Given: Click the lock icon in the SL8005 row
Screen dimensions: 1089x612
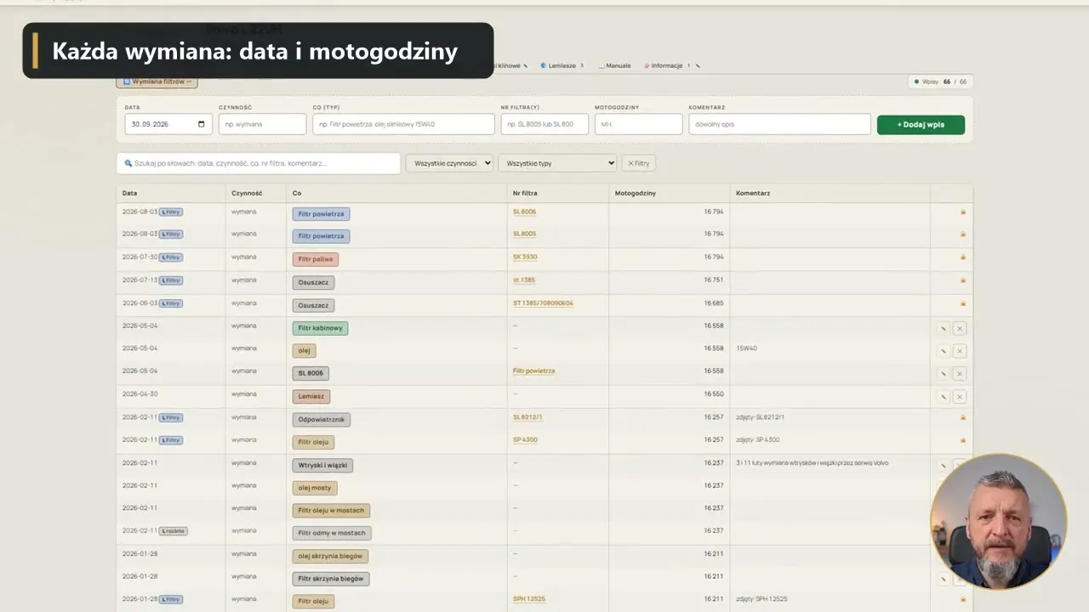Looking at the screenshot, I should click(x=963, y=234).
